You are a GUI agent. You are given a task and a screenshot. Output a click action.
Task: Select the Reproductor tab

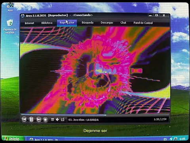coord(67,23)
